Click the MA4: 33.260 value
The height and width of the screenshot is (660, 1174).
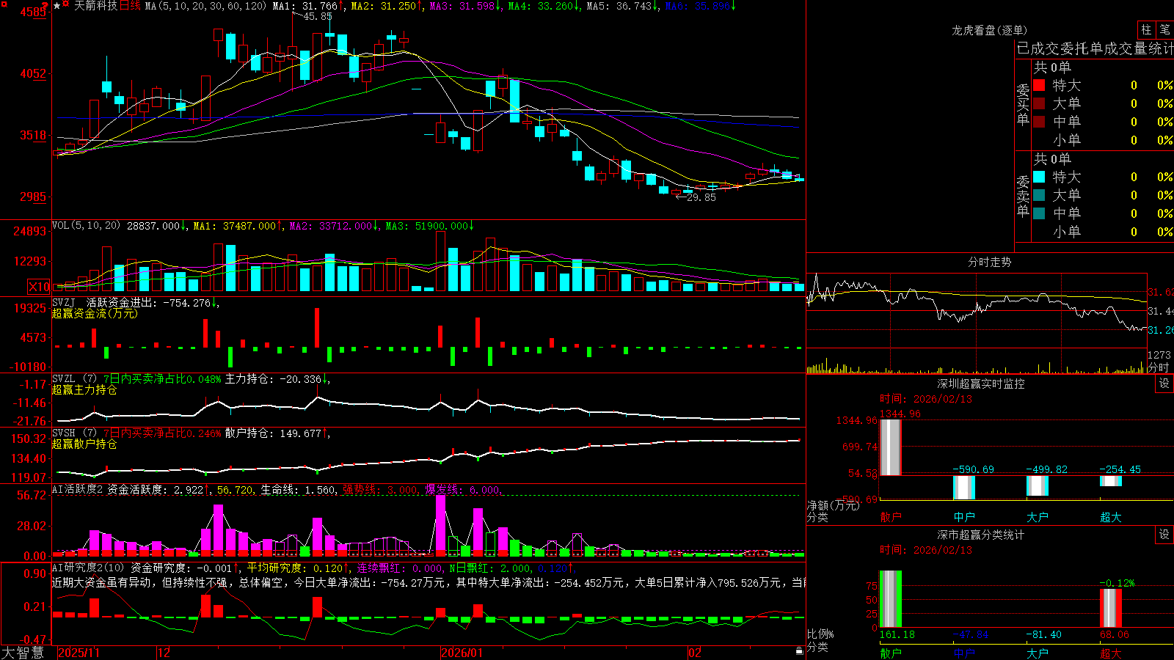tap(541, 6)
